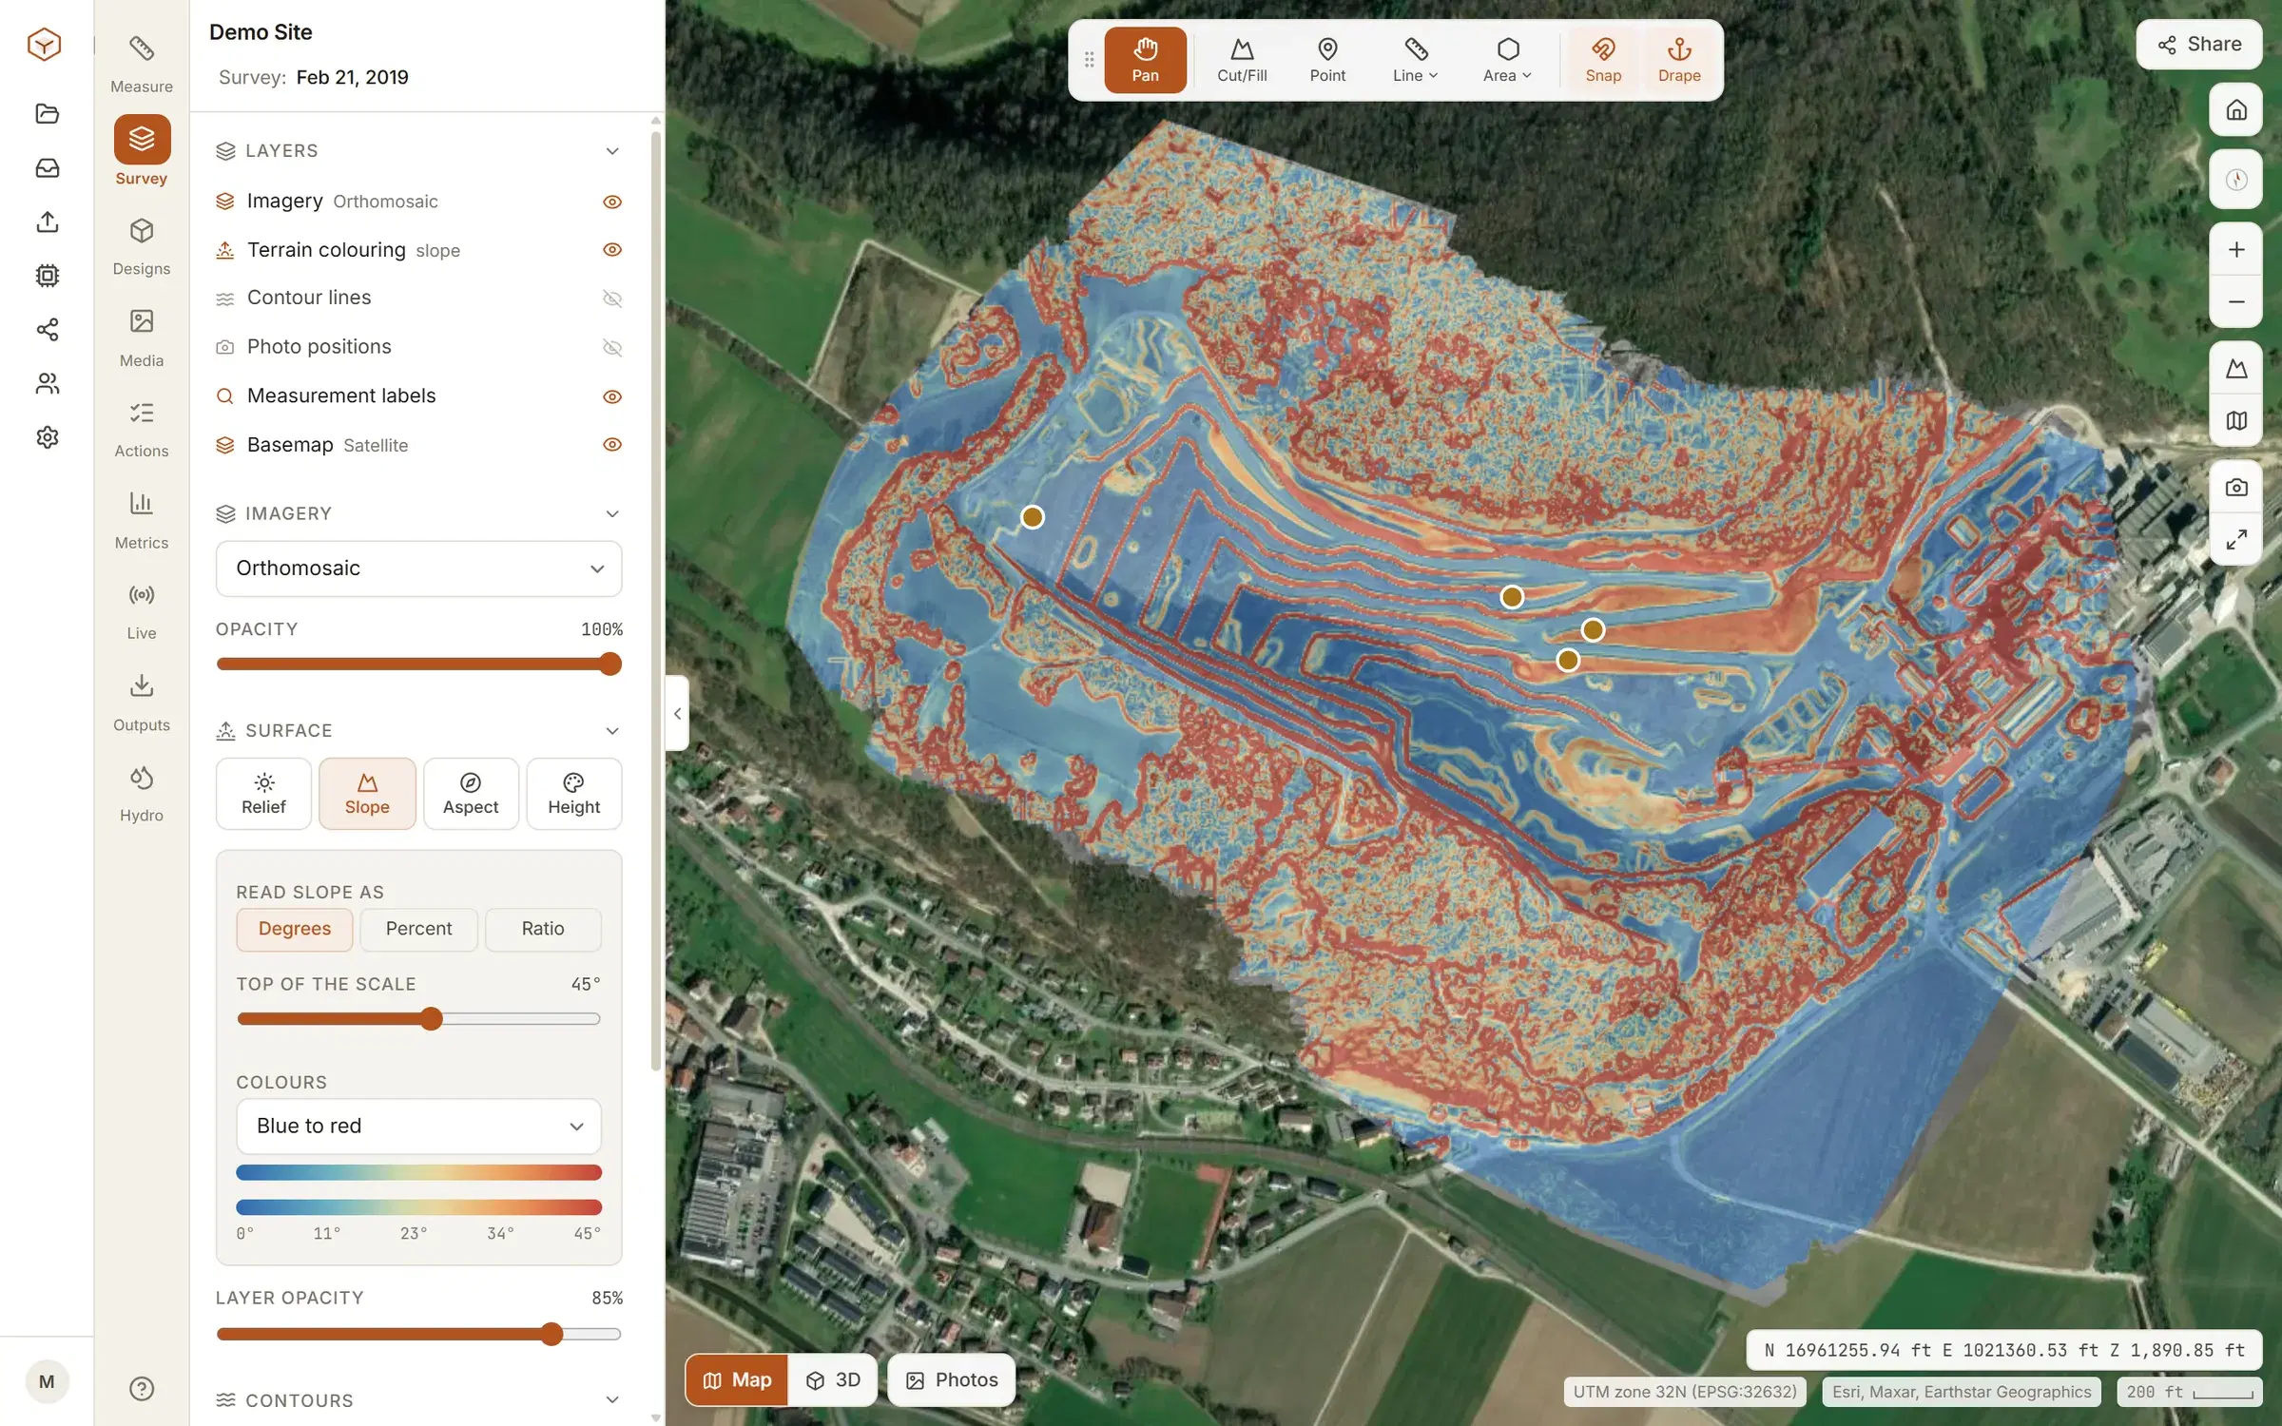
Task: Hide the Imagery layer
Action: [x=612, y=202]
